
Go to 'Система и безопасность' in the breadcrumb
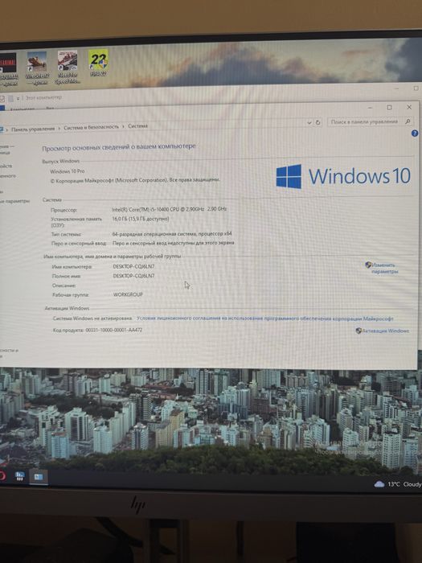pyautogui.click(x=91, y=127)
